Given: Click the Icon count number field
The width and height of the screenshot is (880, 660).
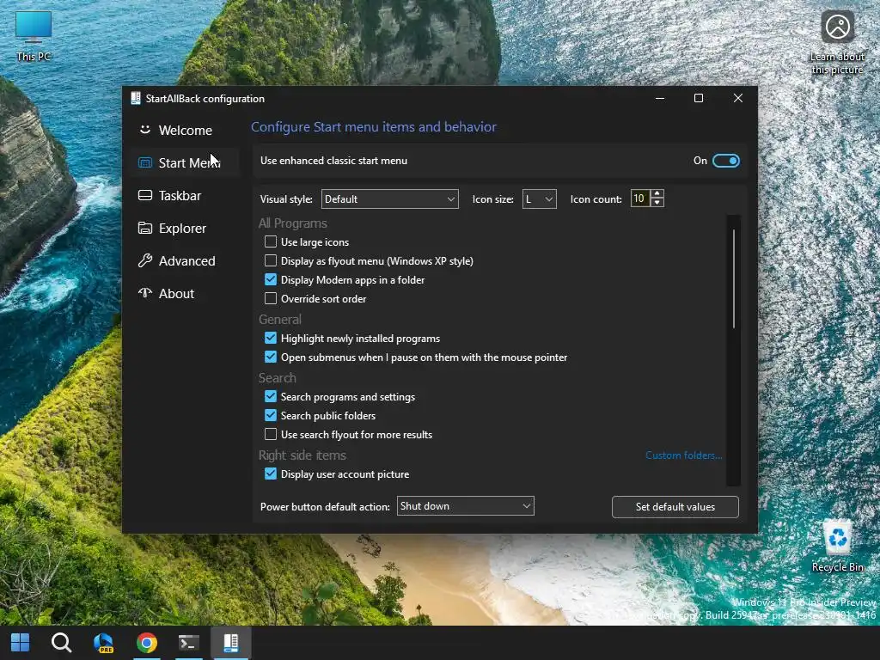Looking at the screenshot, I should [x=639, y=199].
